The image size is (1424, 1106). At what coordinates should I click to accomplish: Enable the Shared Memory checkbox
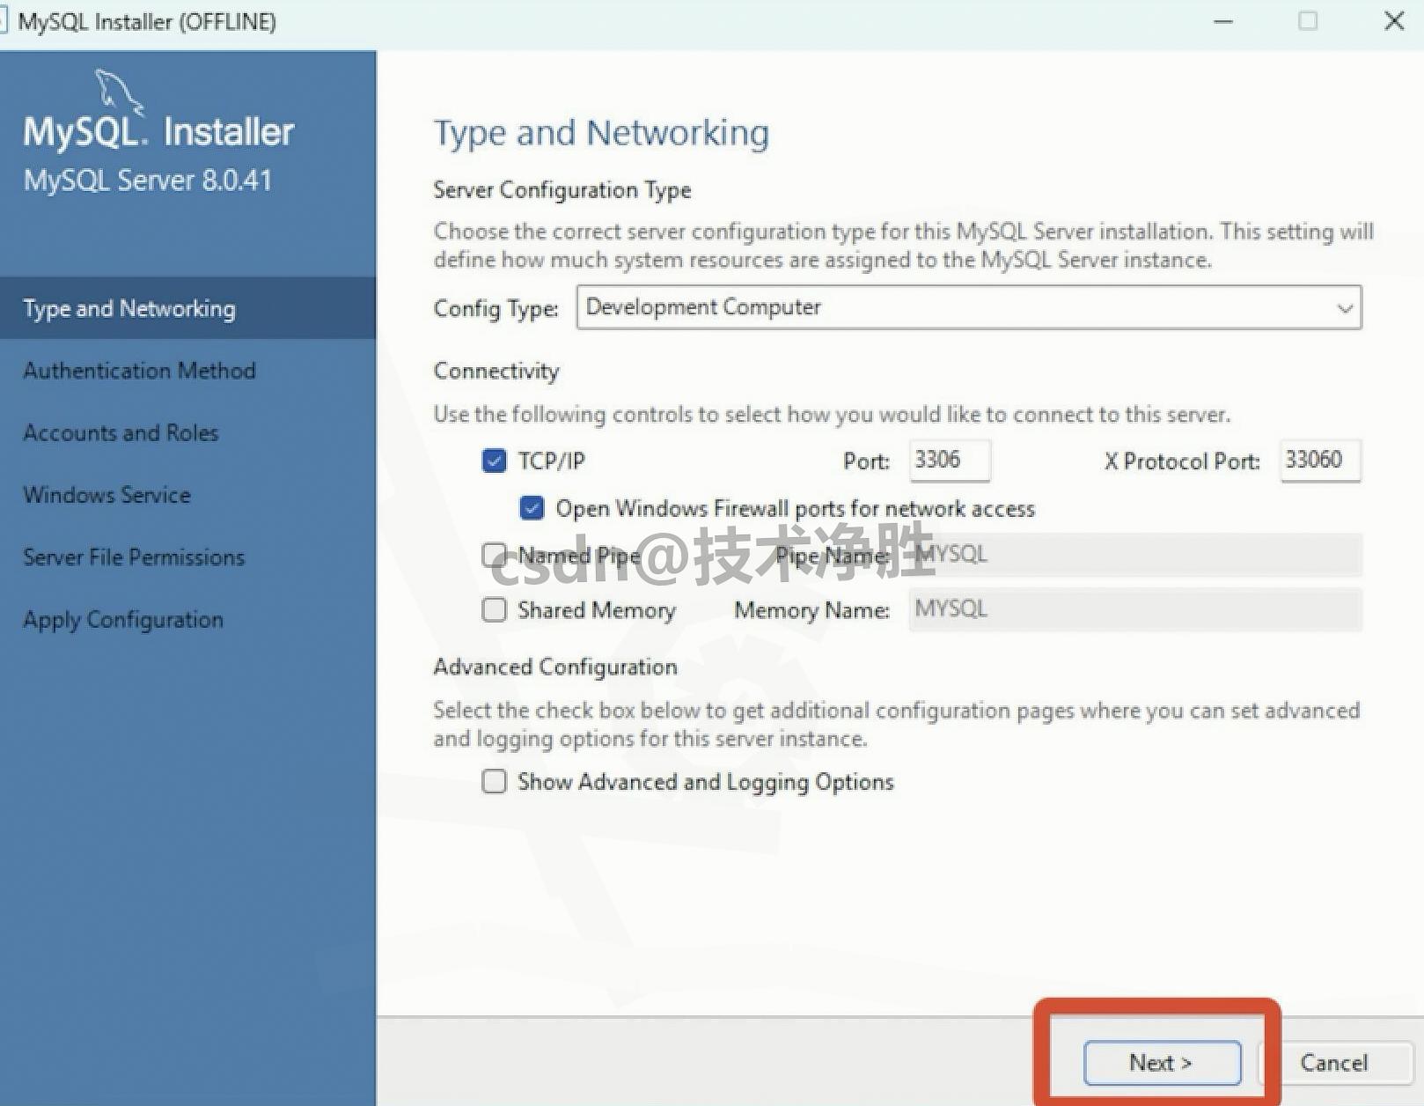[x=495, y=609]
